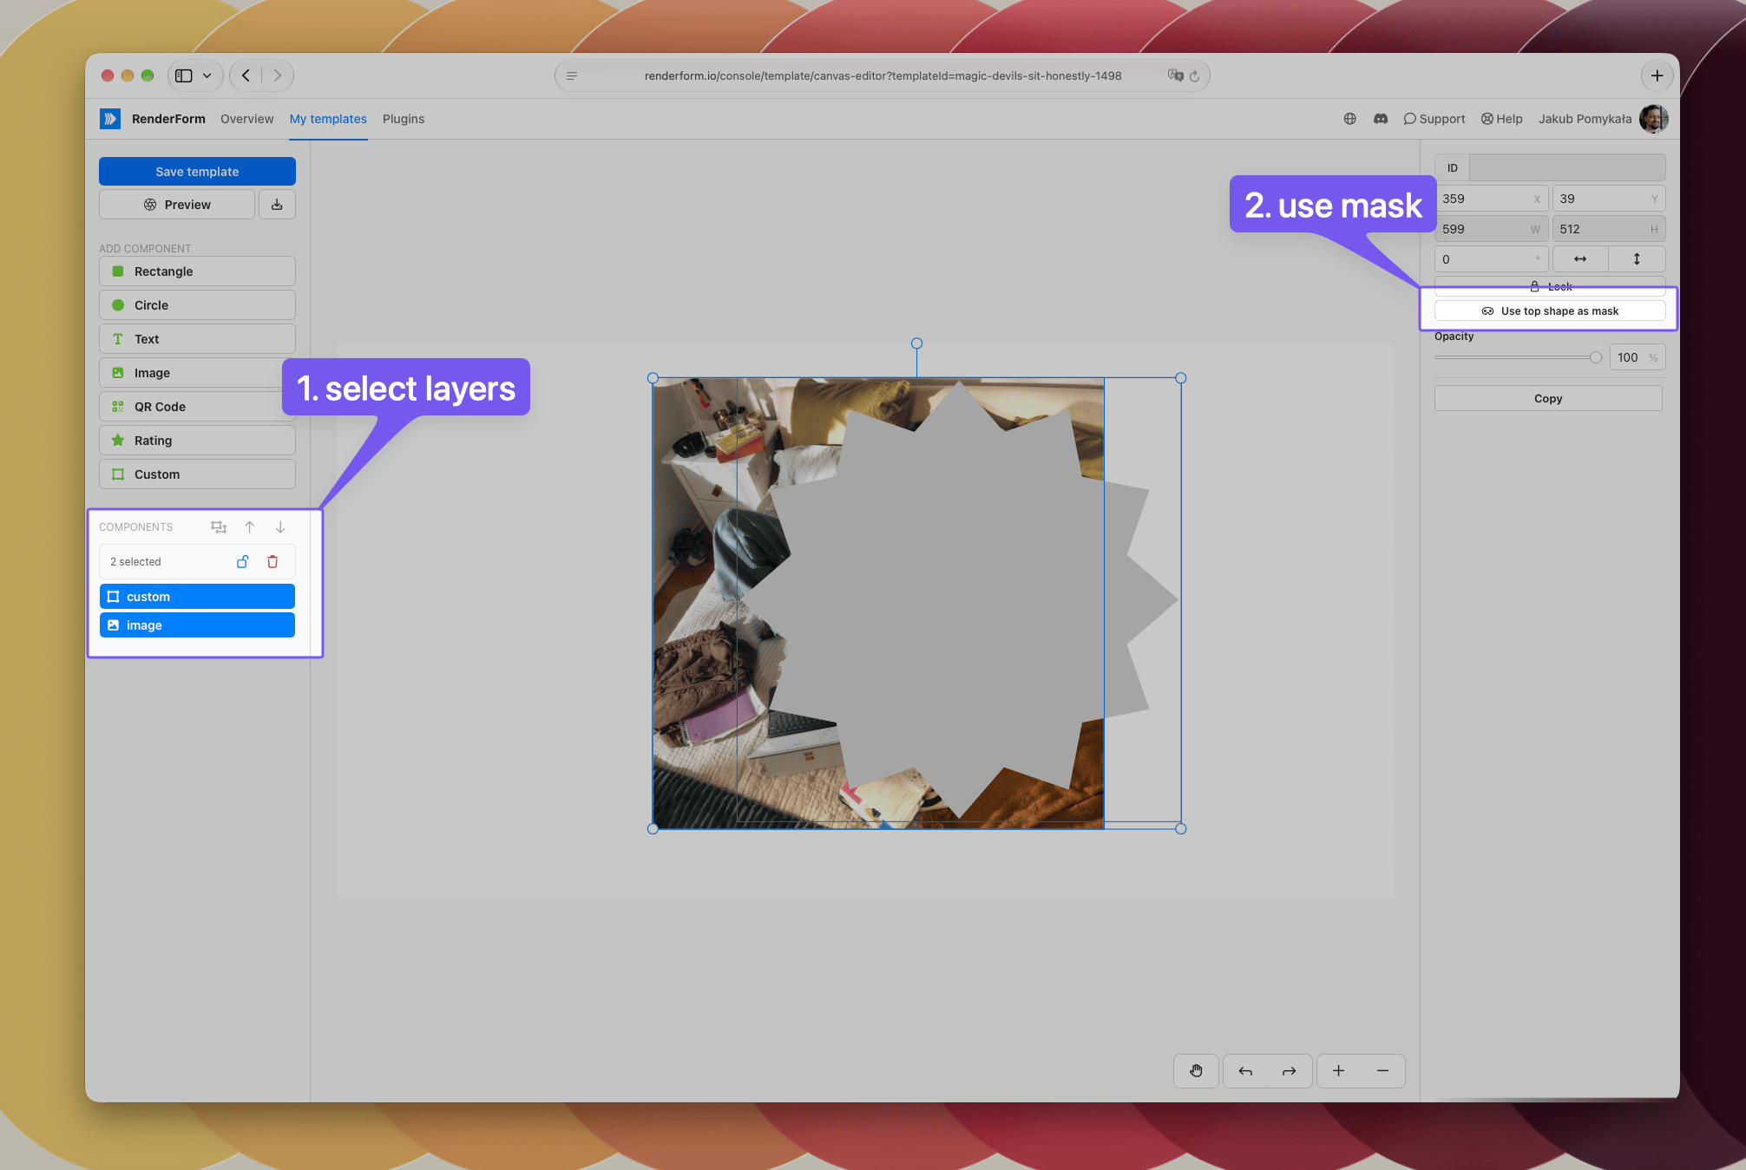This screenshot has width=1746, height=1170.
Task: Move selected layer up with arrow icon
Action: tap(249, 527)
